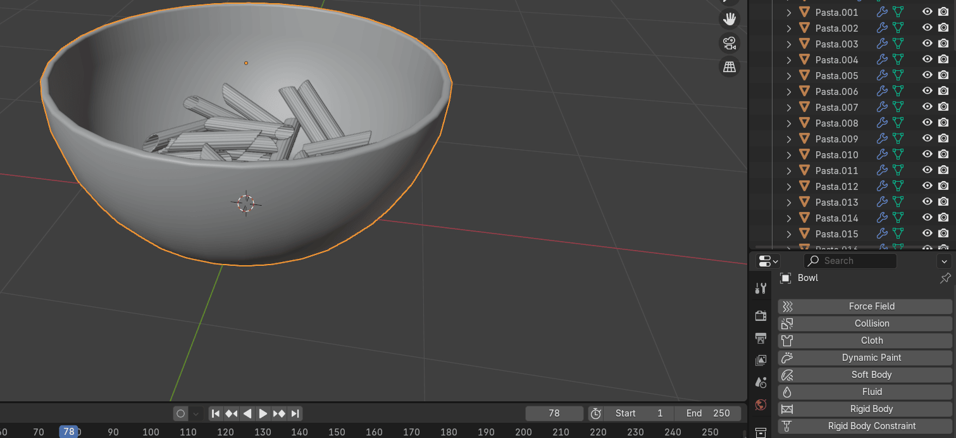Toggle the pin icon next to Bowl
The width and height of the screenshot is (956, 438).
(x=945, y=278)
